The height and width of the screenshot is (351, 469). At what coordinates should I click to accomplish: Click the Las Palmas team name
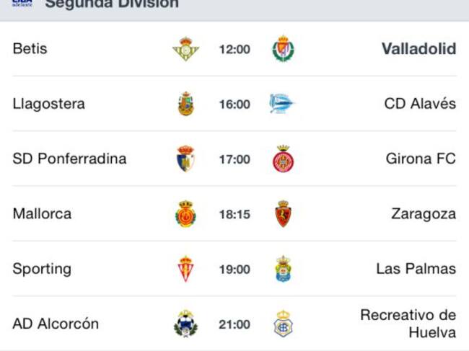click(416, 269)
